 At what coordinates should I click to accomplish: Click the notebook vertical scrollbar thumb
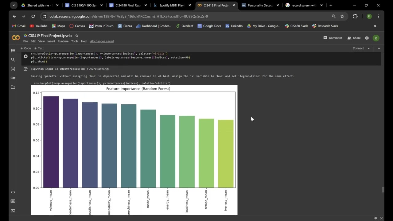[x=383, y=189]
